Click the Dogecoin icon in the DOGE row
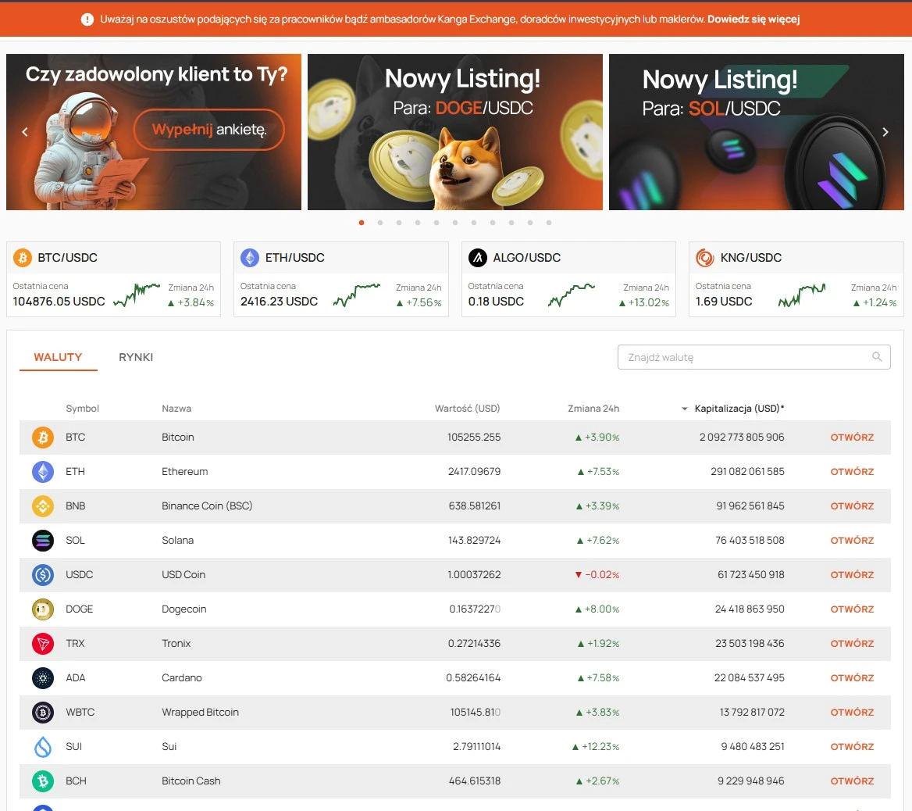 [42, 609]
